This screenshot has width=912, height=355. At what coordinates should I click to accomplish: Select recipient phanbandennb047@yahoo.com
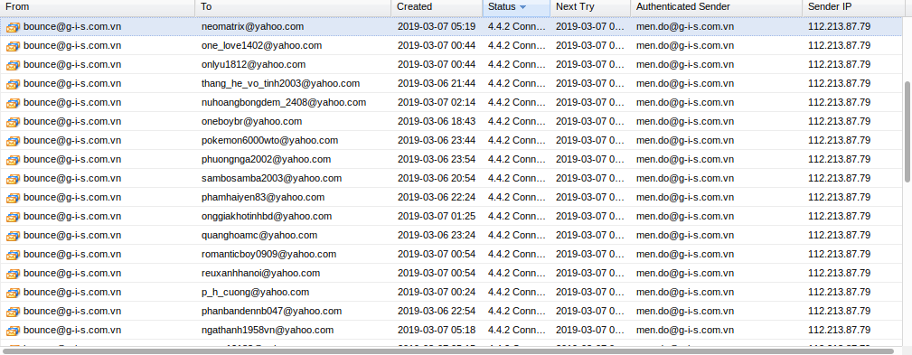click(x=272, y=312)
